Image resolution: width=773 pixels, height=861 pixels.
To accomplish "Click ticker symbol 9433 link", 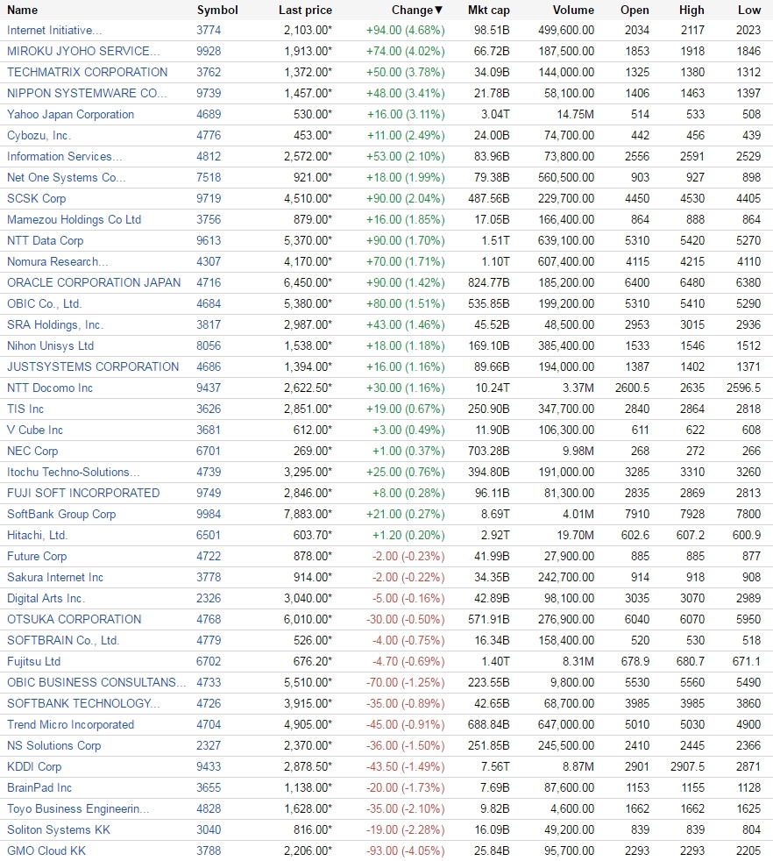I will coord(209,767).
